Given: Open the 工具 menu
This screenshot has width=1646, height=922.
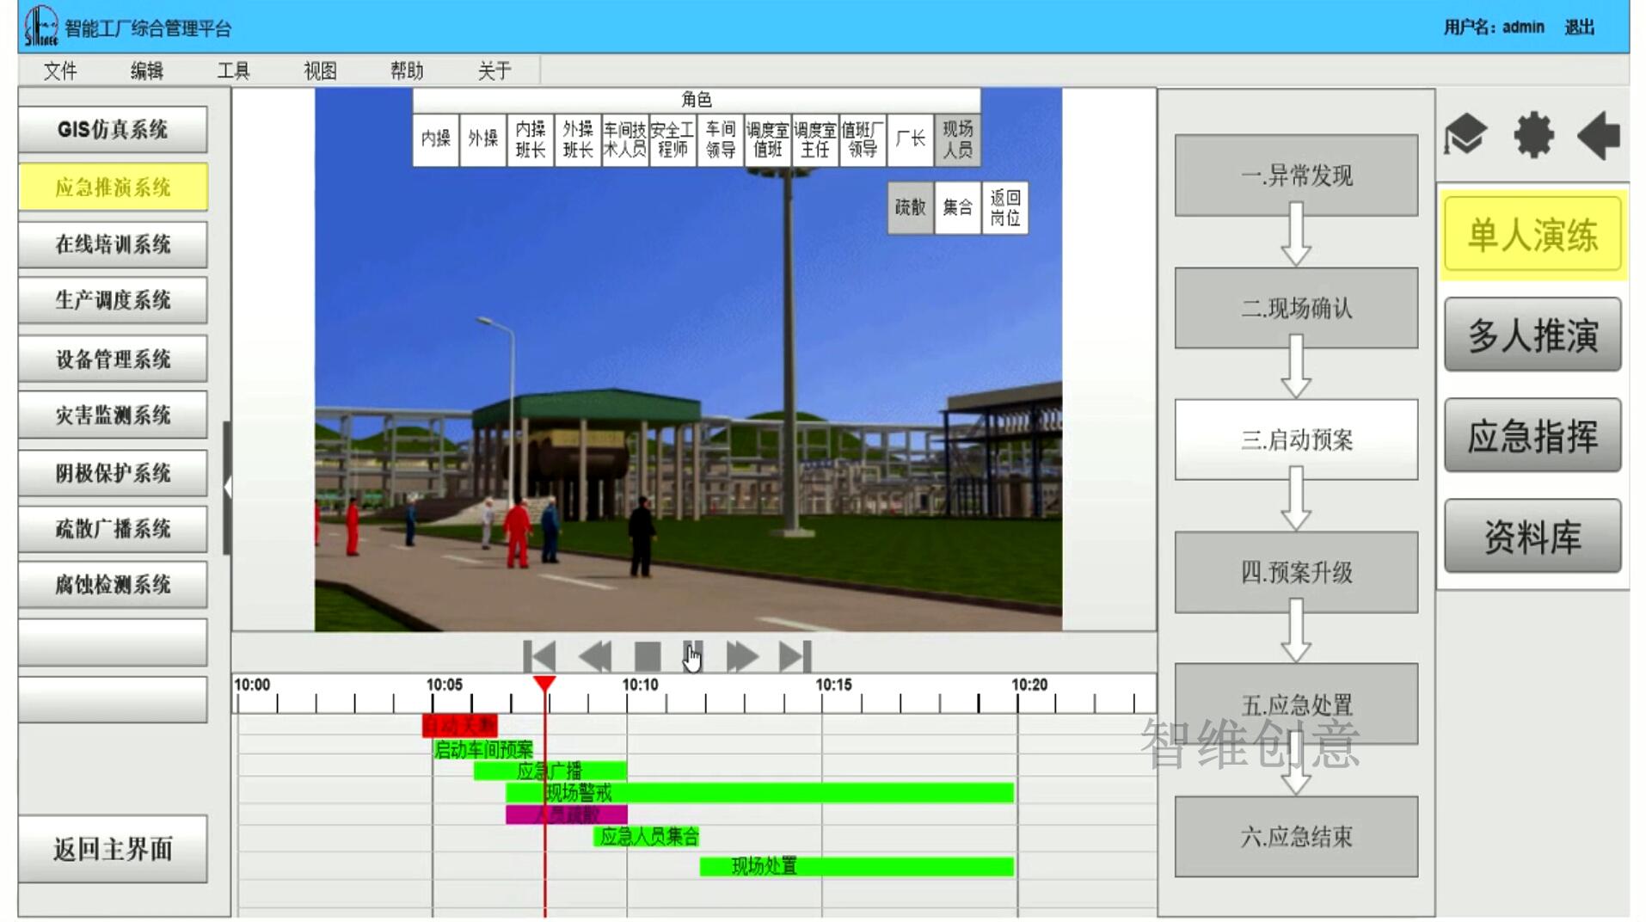Looking at the screenshot, I should coord(233,71).
